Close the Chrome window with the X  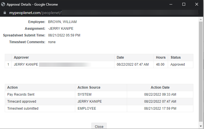click(x=197, y=4)
